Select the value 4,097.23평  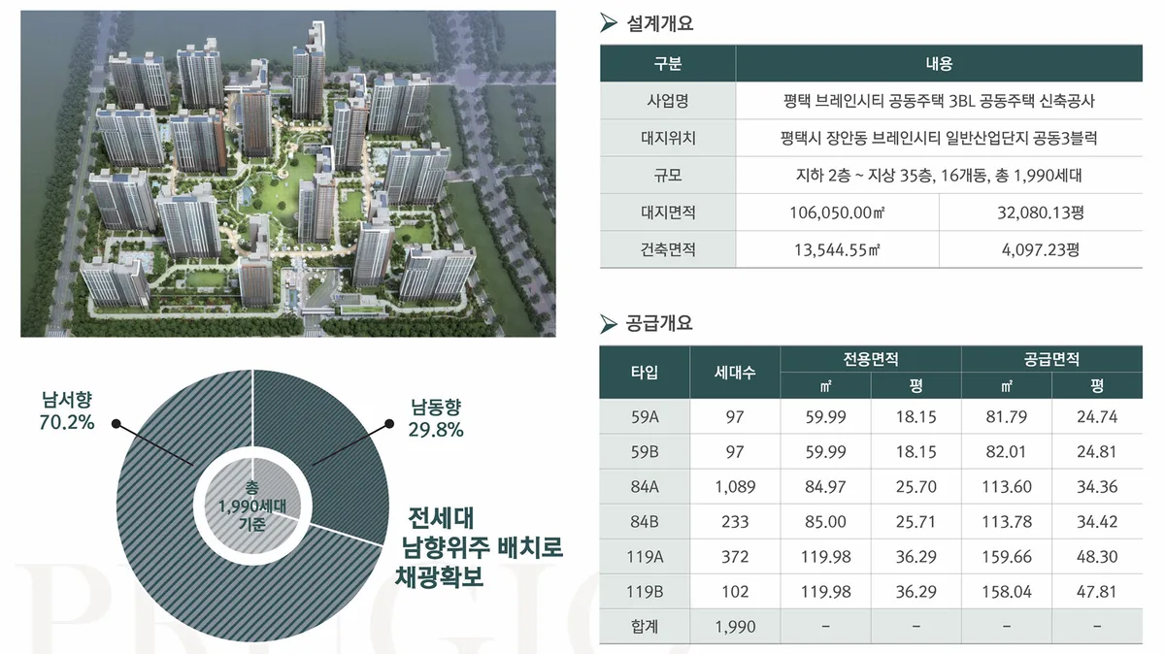pos(1041,249)
